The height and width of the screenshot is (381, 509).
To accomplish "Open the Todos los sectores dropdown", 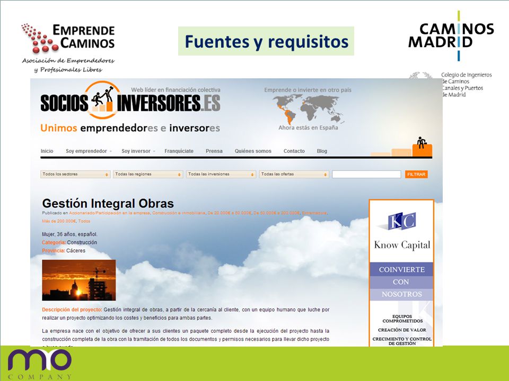I will pyautogui.click(x=75, y=174).
